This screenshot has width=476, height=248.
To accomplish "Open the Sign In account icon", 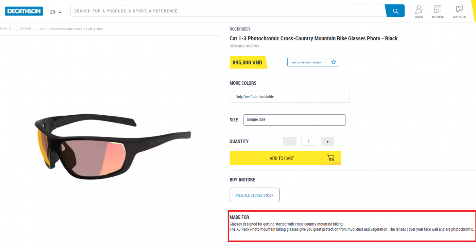I will pyautogui.click(x=419, y=9).
